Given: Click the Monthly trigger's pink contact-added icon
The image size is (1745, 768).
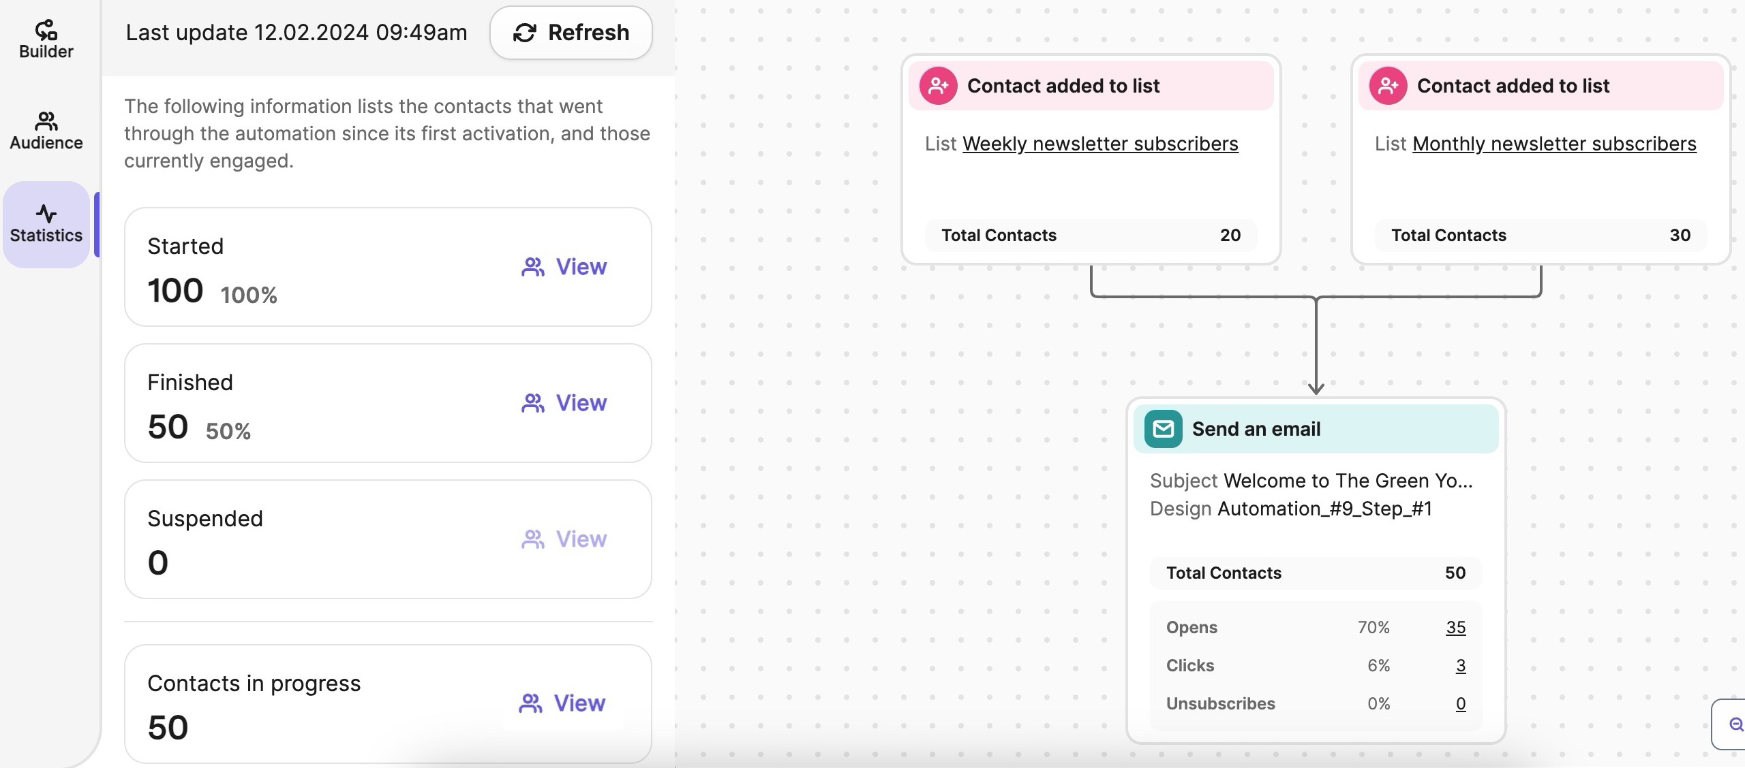Looking at the screenshot, I should click(x=1388, y=86).
